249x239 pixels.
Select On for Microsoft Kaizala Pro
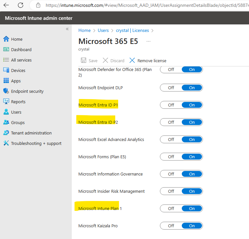pyautogui.click(x=192, y=226)
